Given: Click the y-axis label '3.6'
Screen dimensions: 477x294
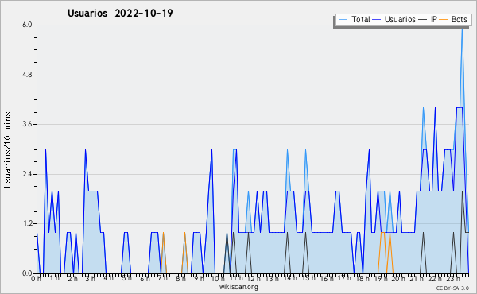Looking at the screenshot, I should click(27, 124).
